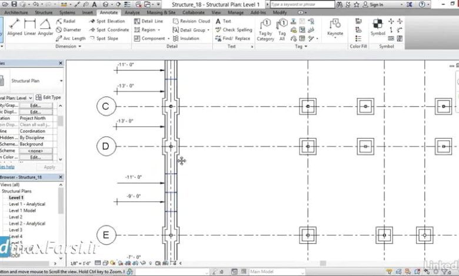Run Check Spelling
Viewport: 459px width, 276px height.
[x=234, y=30]
